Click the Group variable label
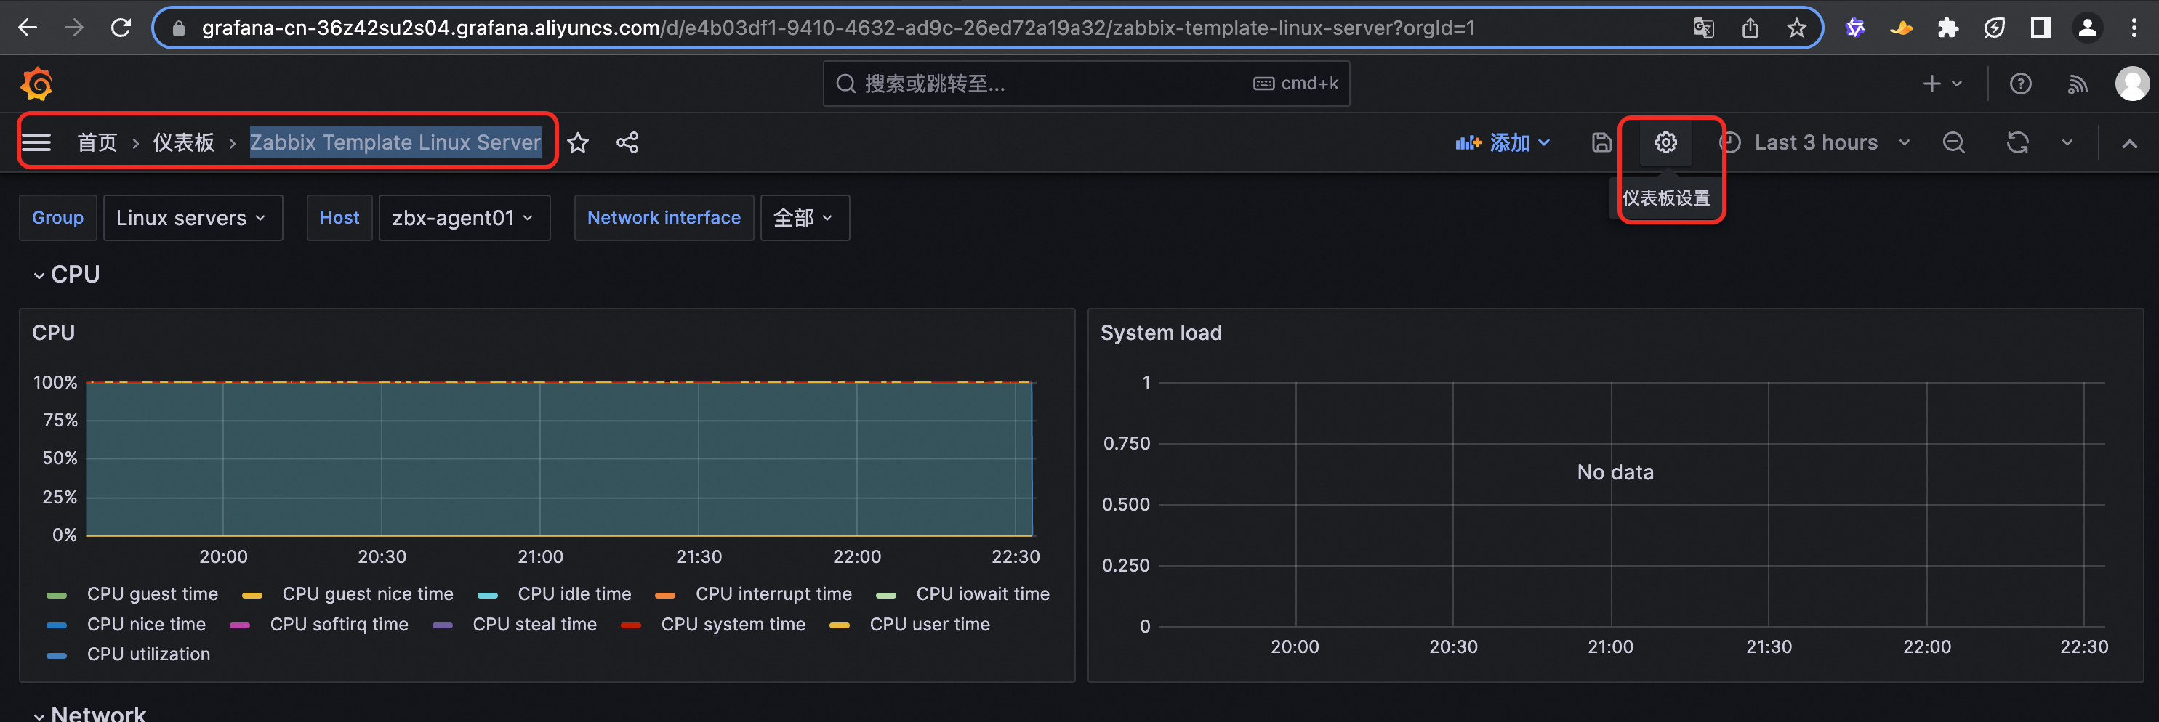The image size is (2159, 722). (58, 218)
